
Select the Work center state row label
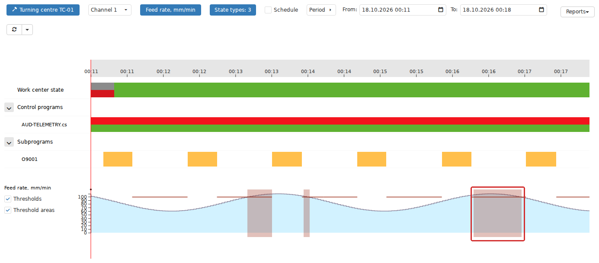click(x=40, y=90)
